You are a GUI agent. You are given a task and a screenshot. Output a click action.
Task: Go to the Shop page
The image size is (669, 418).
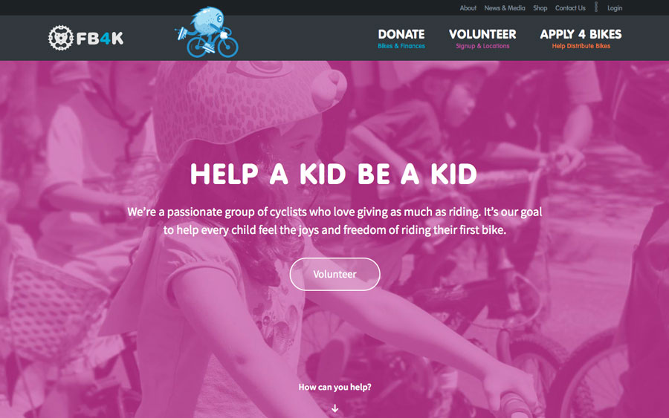pyautogui.click(x=540, y=8)
